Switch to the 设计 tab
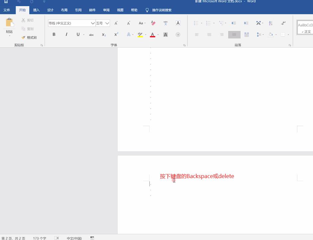Viewport: 313px width, 240px height. [x=50, y=10]
